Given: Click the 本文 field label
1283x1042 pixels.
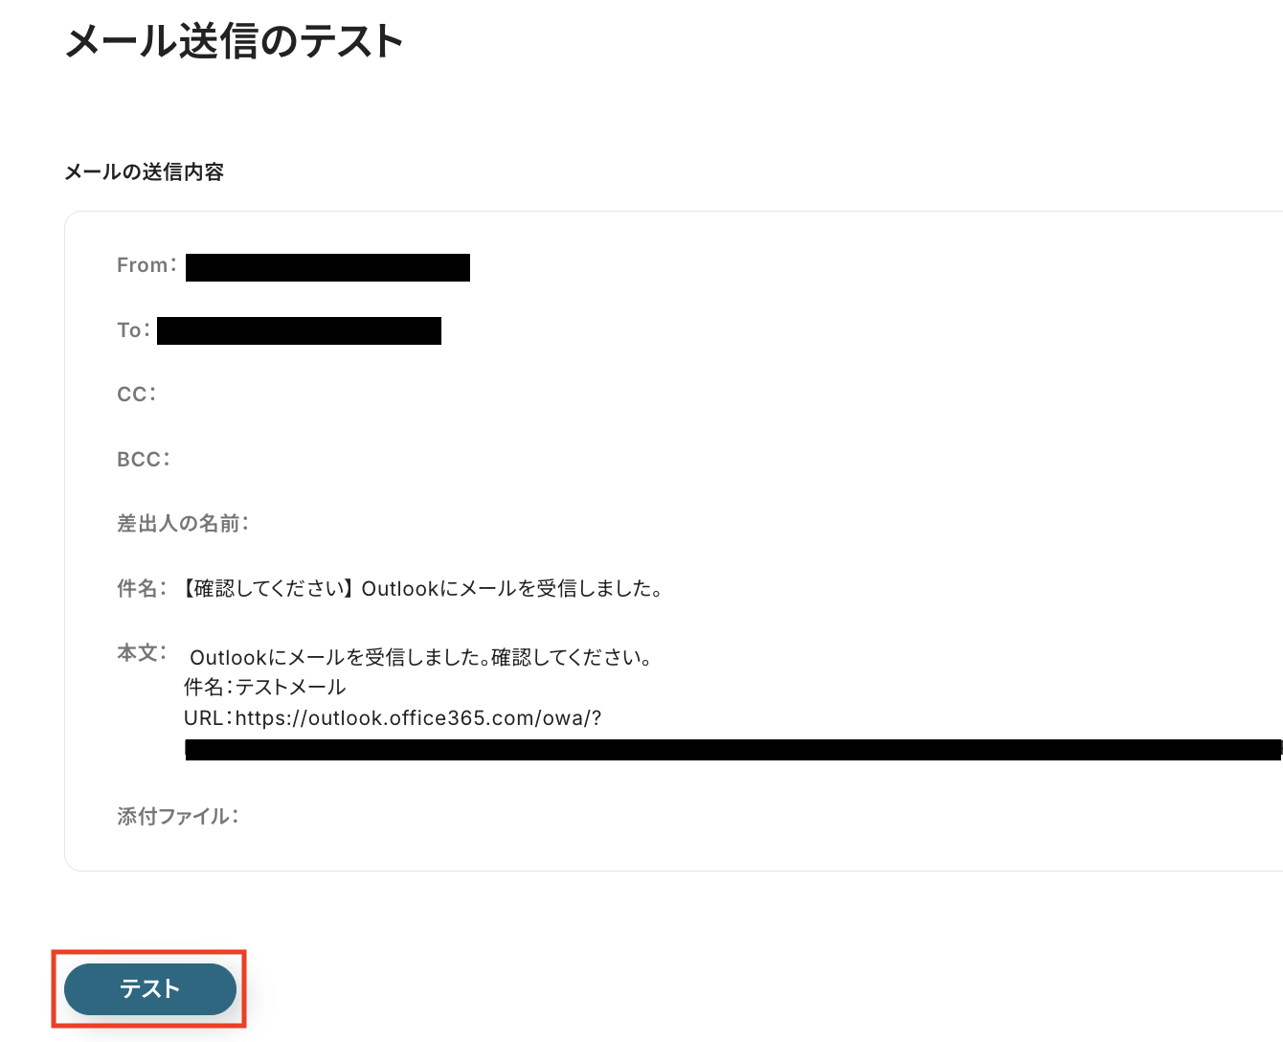Looking at the screenshot, I should tap(142, 653).
